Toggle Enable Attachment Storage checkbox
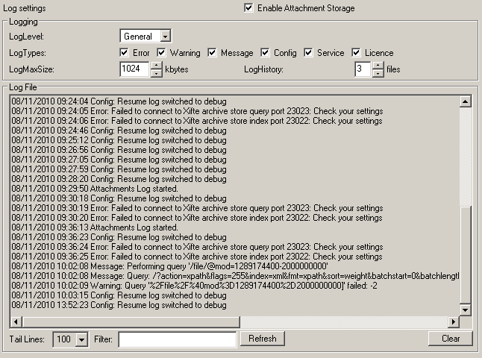The height and width of the screenshot is (358, 482). (248, 8)
